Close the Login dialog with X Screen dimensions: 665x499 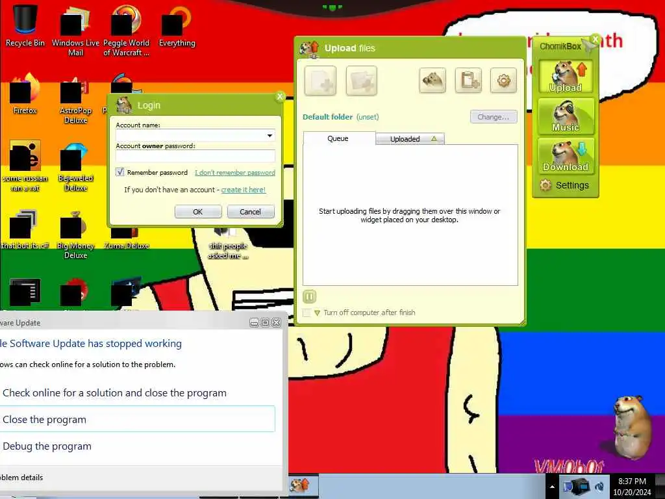point(280,97)
